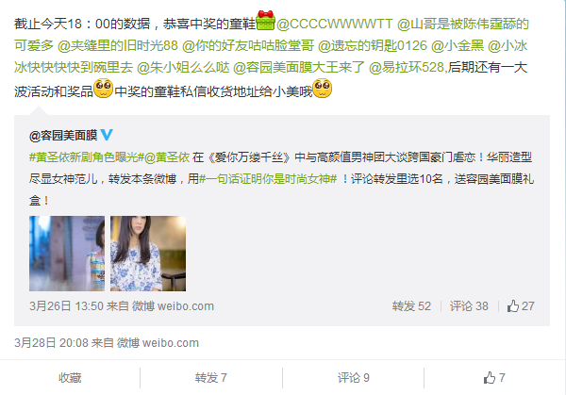View 评论 38 on the quoted post
Screen dimensions: 566x395
pos(469,306)
